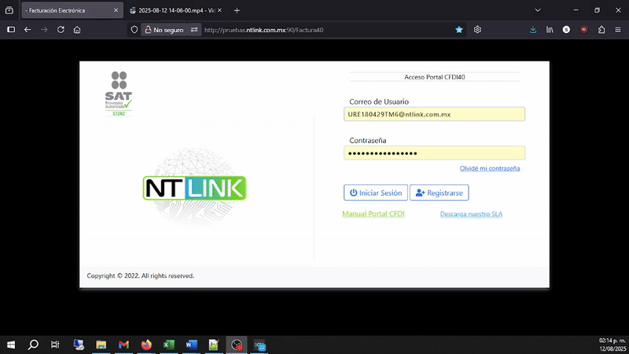Click the taskbar clock and date
The height and width of the screenshot is (354, 629).
pos(612,345)
